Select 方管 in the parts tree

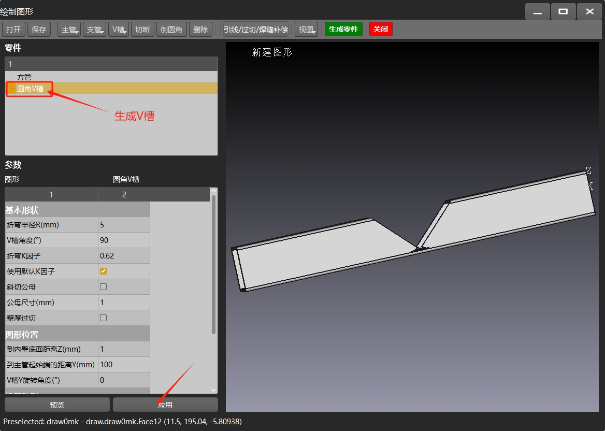coord(24,77)
